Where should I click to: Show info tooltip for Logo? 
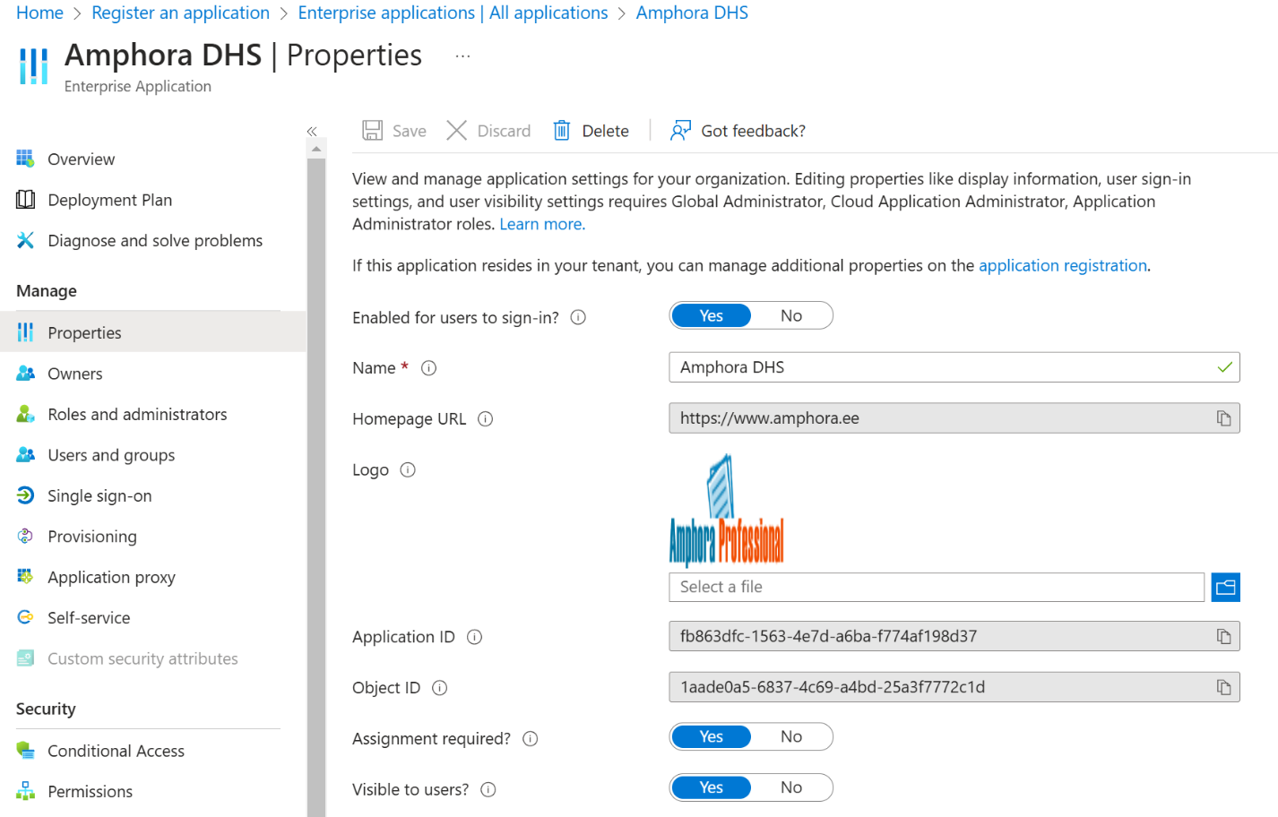tap(408, 470)
